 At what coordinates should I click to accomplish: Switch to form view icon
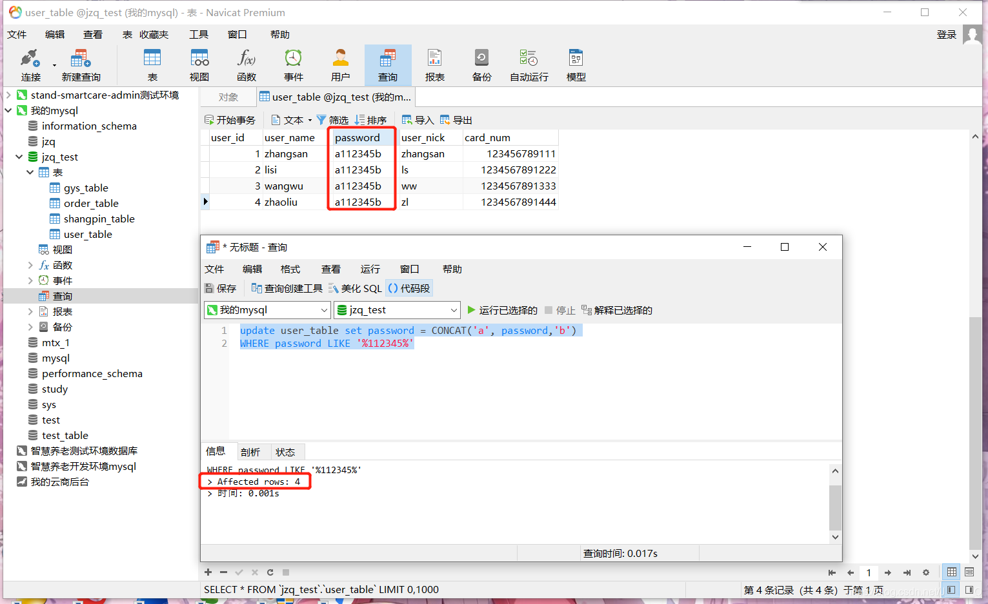(969, 572)
